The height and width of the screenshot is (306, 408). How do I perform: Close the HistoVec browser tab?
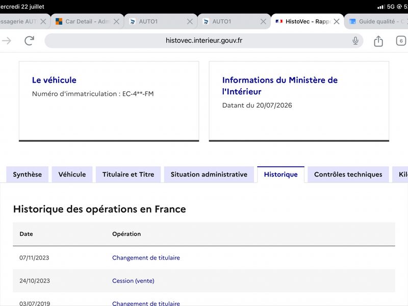[x=337, y=21]
